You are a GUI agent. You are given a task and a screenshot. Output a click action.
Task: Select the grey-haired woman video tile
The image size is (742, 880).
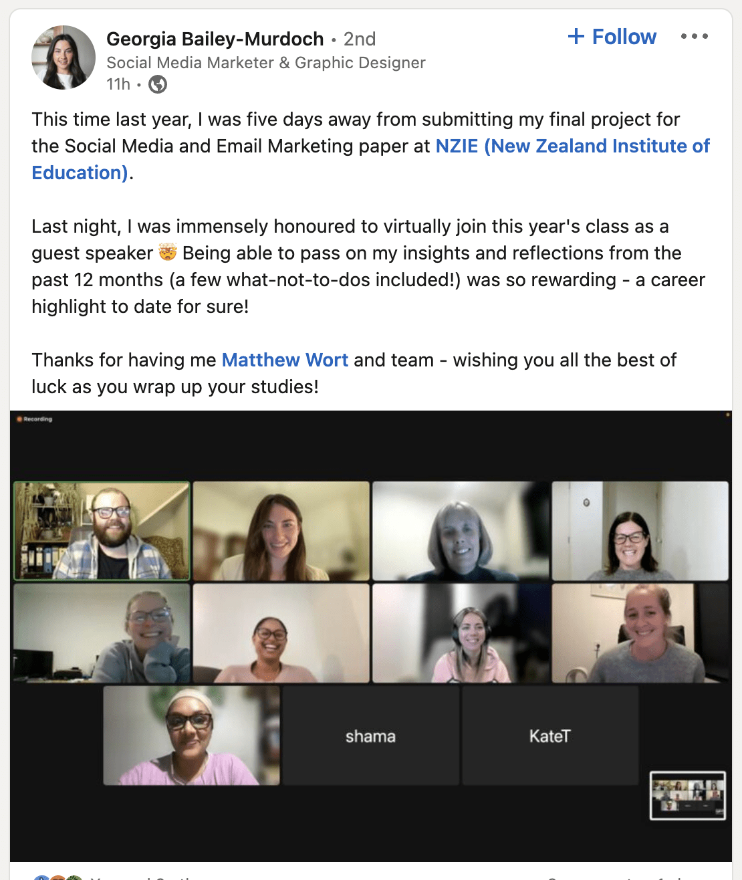click(461, 530)
